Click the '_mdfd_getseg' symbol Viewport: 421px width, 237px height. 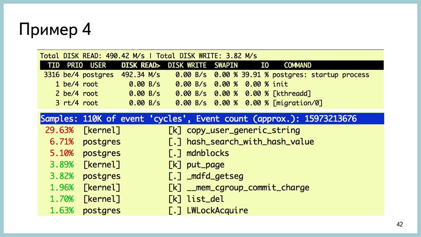[x=215, y=176]
